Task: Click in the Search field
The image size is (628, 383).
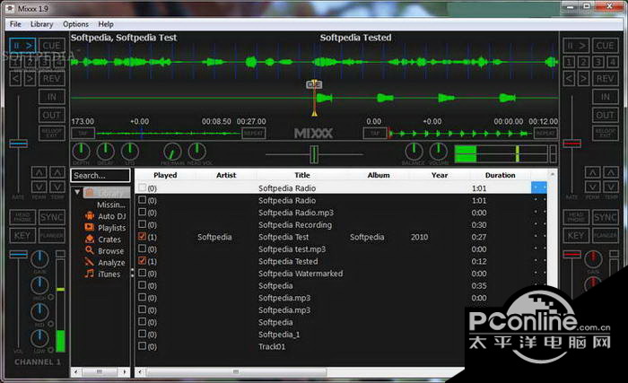Action: click(100, 176)
